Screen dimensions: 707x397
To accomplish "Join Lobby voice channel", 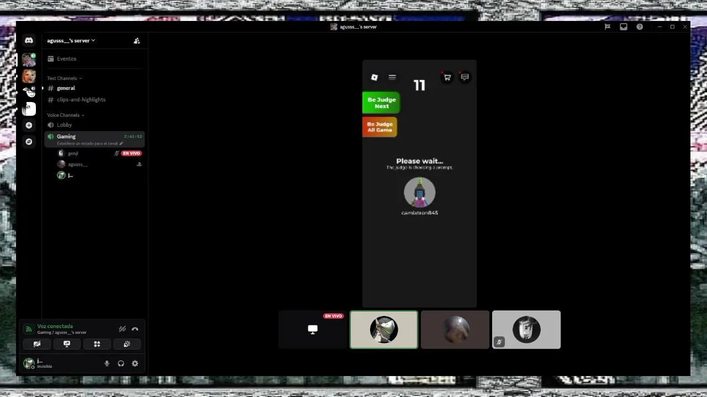I will [94, 125].
